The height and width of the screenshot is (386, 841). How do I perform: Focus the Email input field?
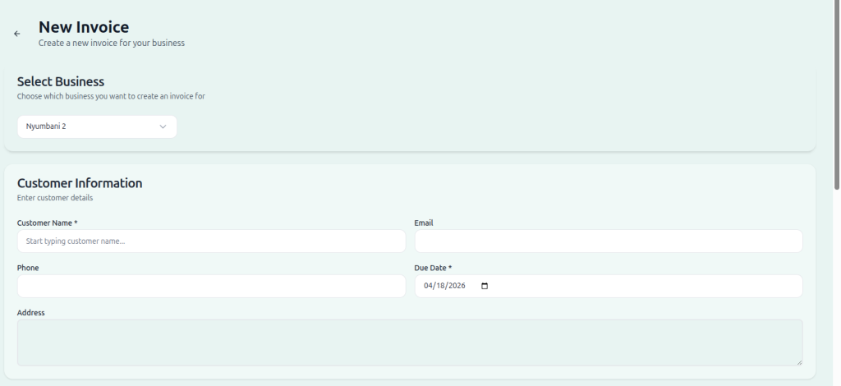[x=609, y=241]
